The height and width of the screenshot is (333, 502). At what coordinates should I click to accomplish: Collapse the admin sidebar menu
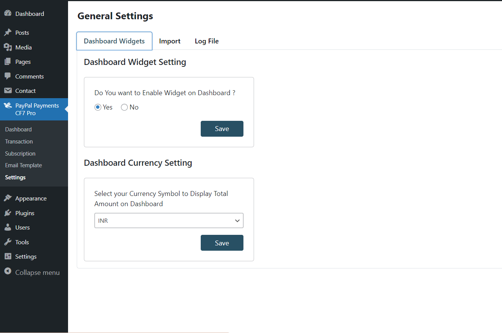click(32, 272)
